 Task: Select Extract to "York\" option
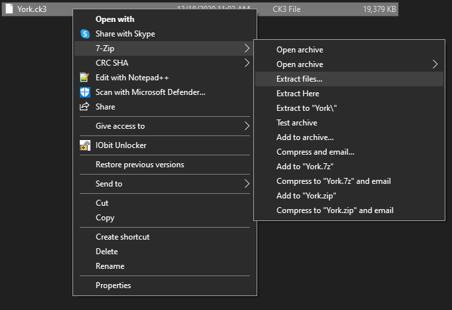coord(306,108)
